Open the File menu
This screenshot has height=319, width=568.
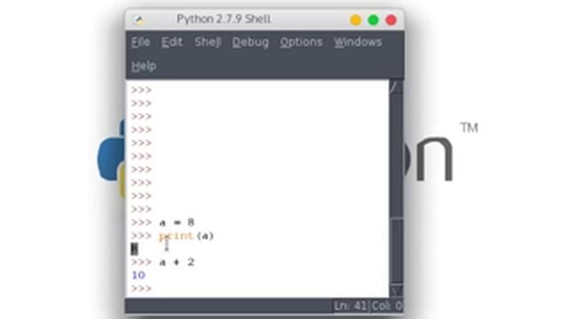140,42
